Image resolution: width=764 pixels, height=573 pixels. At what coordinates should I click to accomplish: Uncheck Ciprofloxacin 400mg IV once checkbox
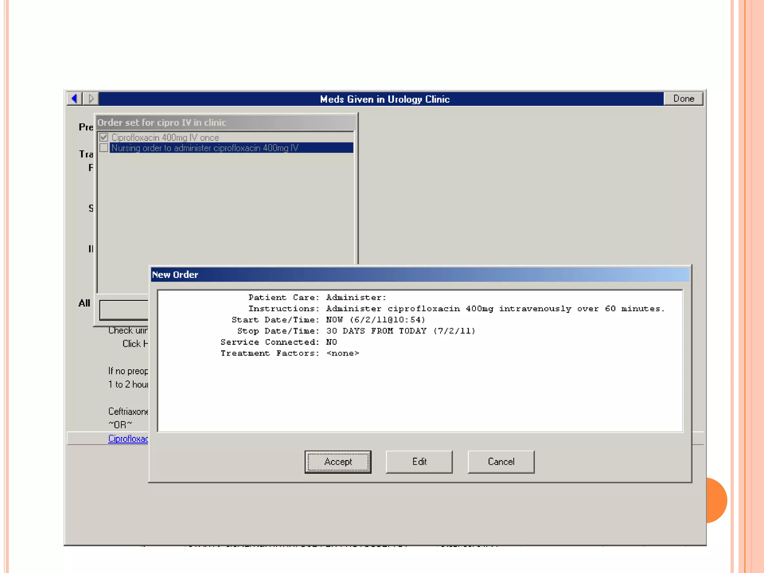pos(104,137)
